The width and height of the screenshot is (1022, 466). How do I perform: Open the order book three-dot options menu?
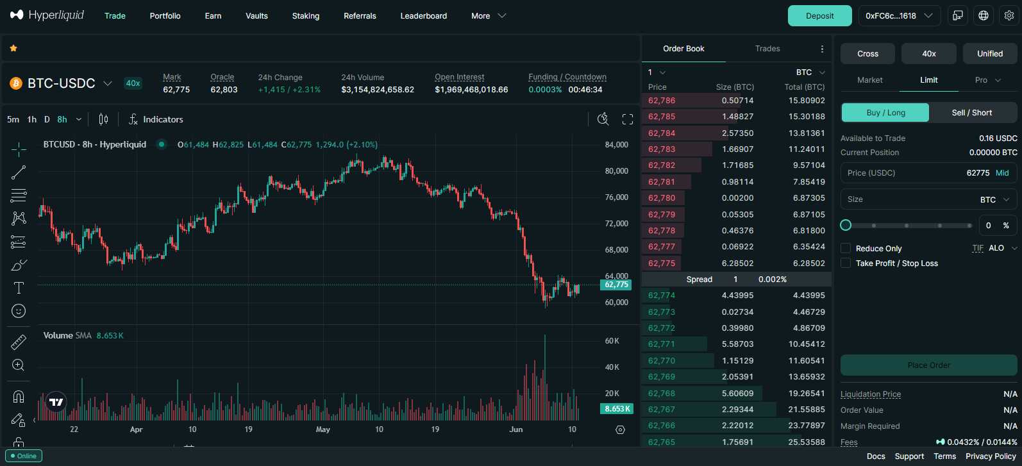(822, 49)
